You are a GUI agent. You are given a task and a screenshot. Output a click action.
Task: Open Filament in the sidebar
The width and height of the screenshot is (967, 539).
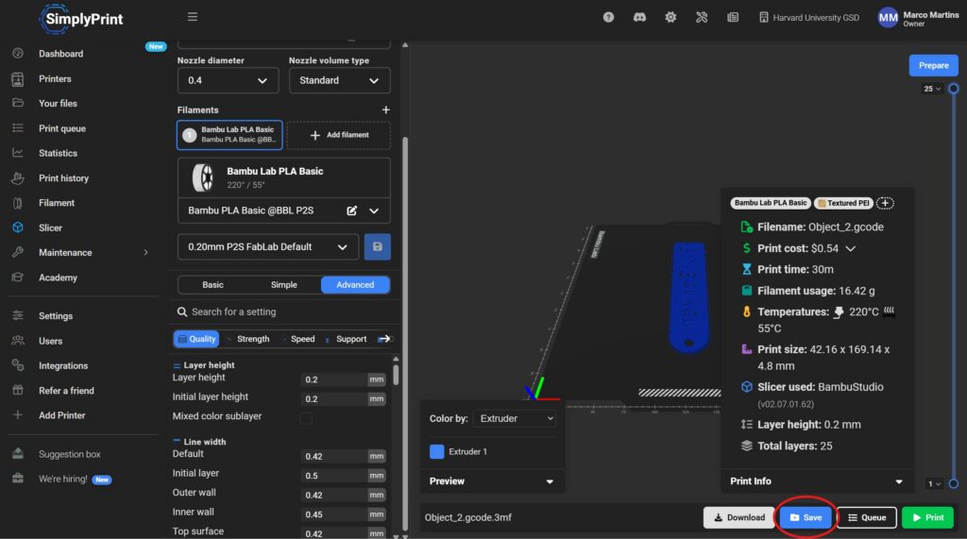click(x=56, y=203)
